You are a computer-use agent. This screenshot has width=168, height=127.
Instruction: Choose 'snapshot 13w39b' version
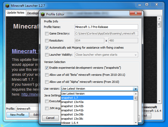coord(97,114)
